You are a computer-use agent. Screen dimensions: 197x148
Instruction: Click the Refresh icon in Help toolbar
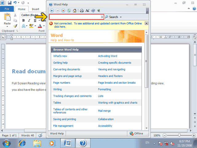point(69,11)
